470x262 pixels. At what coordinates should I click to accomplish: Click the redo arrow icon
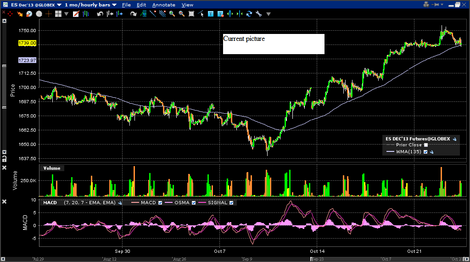pos(134,14)
